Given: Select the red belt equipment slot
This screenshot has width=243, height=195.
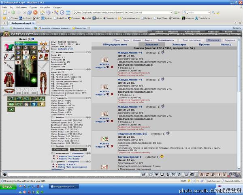Looking at the screenshot, I should click(x=9, y=91).
